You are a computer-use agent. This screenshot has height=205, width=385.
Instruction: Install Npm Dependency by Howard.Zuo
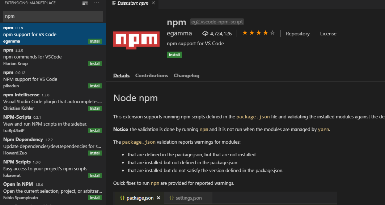click(x=95, y=153)
